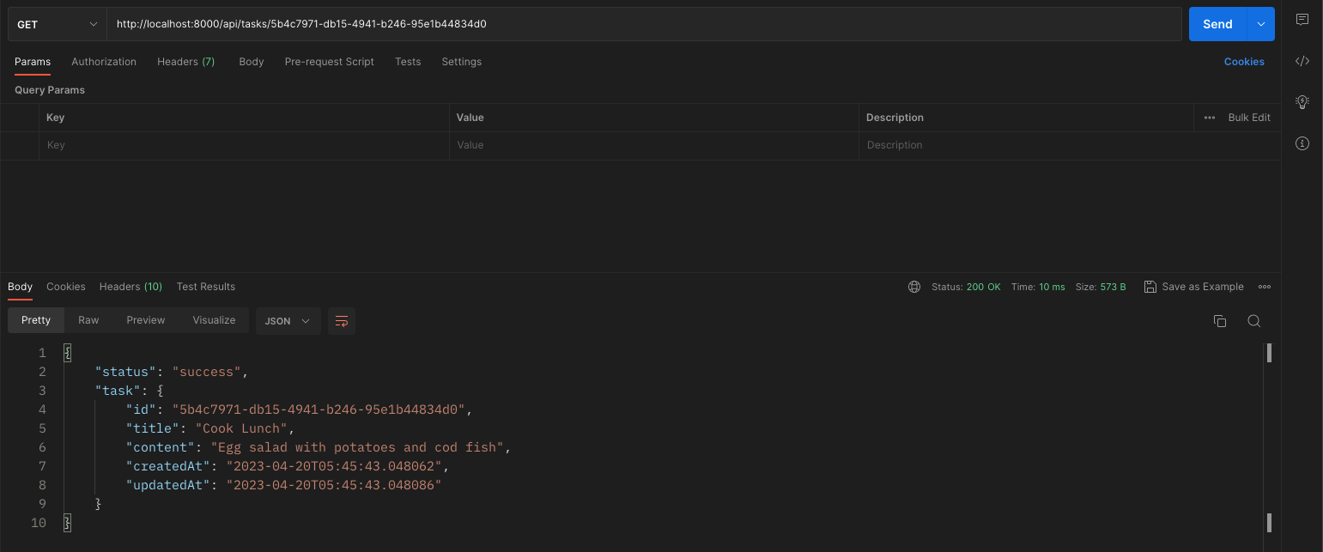Open the Send button dropdown arrow
This screenshot has width=1323, height=552.
pos(1261,24)
